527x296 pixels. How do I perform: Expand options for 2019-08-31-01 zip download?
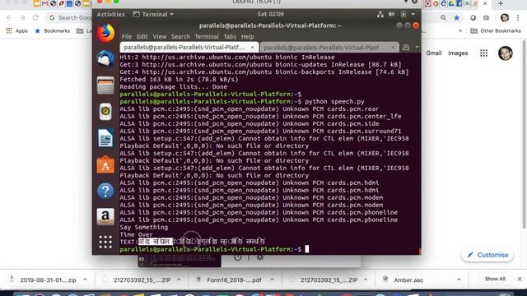tap(86, 280)
